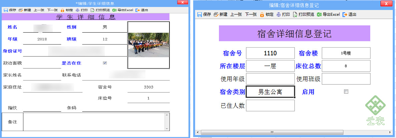Lock the dormitory record
The image size is (396, 138).
[x=267, y=15]
